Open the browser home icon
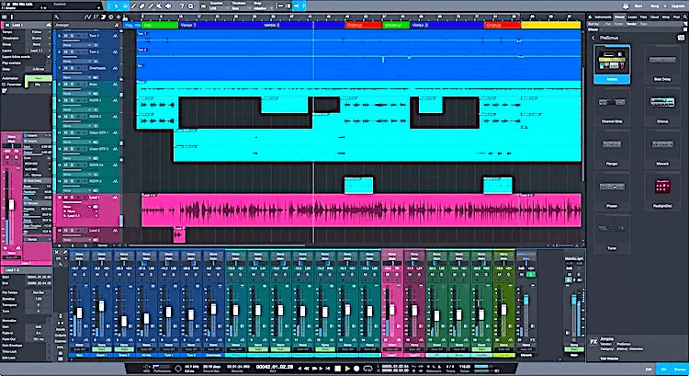689x376 pixels. coord(591,17)
